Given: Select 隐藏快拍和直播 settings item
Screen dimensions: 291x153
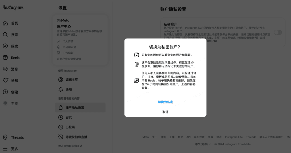Looking at the screenshot, I should (x=80, y=137).
